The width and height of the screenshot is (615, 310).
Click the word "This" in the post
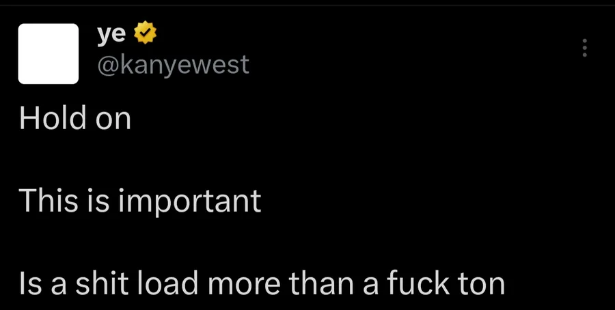point(49,201)
